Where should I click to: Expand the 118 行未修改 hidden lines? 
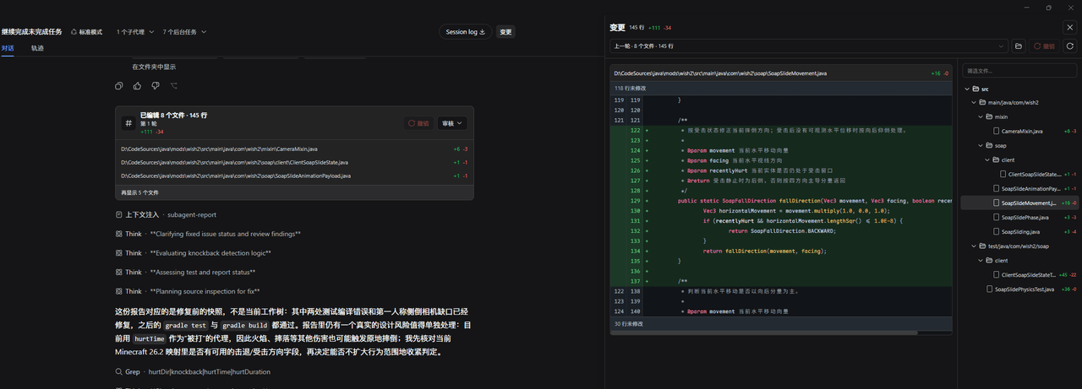783,88
